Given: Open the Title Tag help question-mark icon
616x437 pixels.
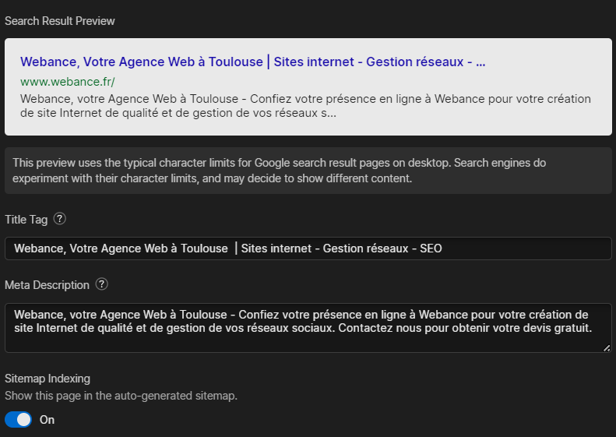Looking at the screenshot, I should pos(59,218).
